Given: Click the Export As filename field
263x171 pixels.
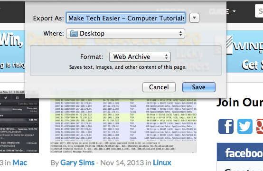Looking at the screenshot, I should coord(126,18).
